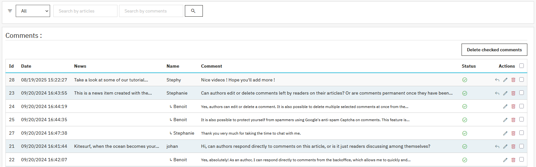Click the filter icon beside the All dropdown
Viewport: 536px width, 167px height.
[x=10, y=11]
